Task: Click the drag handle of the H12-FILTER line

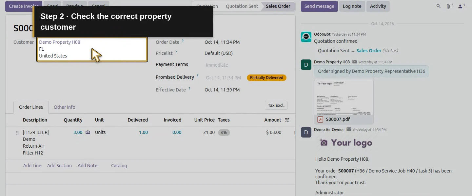Action: 17,133
